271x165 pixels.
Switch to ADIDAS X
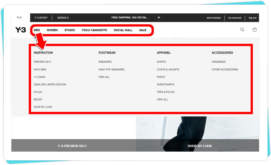63,18
